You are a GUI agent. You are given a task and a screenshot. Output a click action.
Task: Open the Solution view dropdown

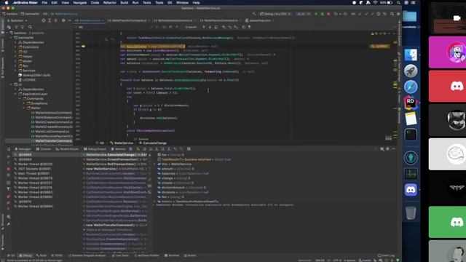(x=17, y=20)
